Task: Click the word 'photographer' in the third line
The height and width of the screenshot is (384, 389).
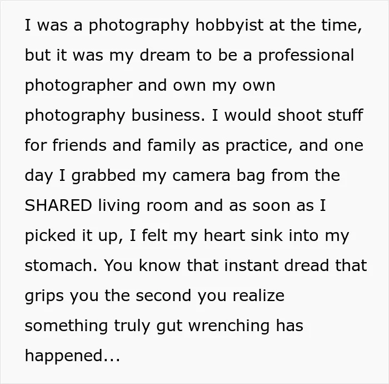Action: (79, 86)
